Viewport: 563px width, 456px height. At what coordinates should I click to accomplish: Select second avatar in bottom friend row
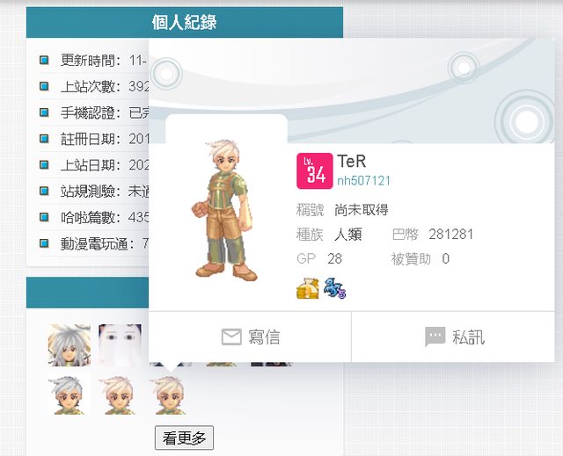[120, 394]
